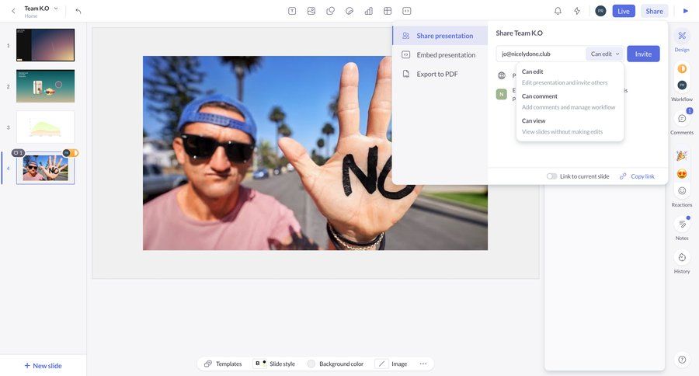The image size is (699, 376).
Task: Start presentation with play icon
Action: click(x=686, y=11)
